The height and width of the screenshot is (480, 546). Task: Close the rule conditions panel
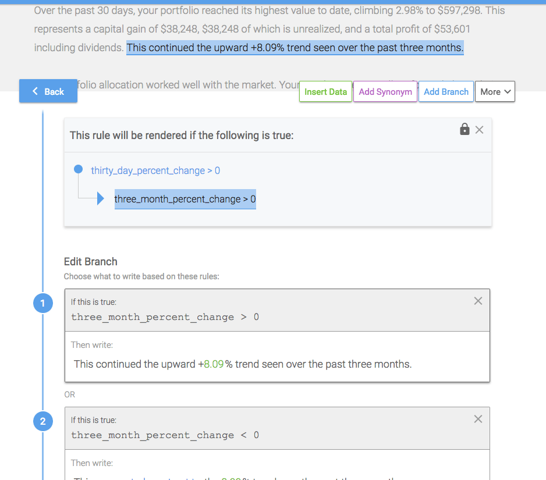pyautogui.click(x=480, y=130)
